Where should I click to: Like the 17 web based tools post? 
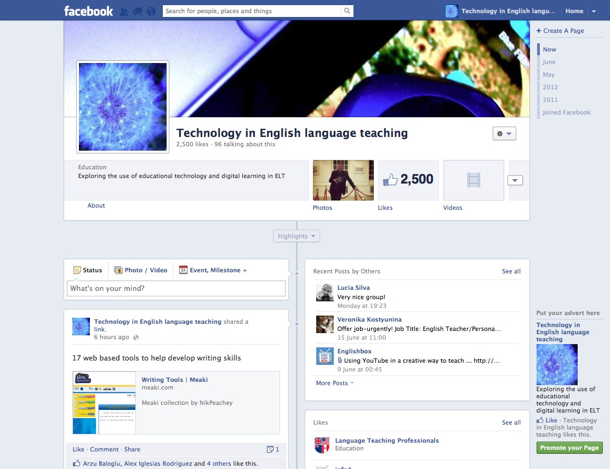click(x=78, y=450)
